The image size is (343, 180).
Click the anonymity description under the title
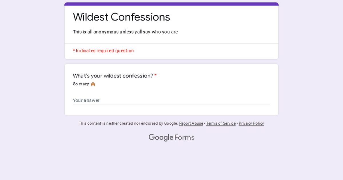[125, 32]
